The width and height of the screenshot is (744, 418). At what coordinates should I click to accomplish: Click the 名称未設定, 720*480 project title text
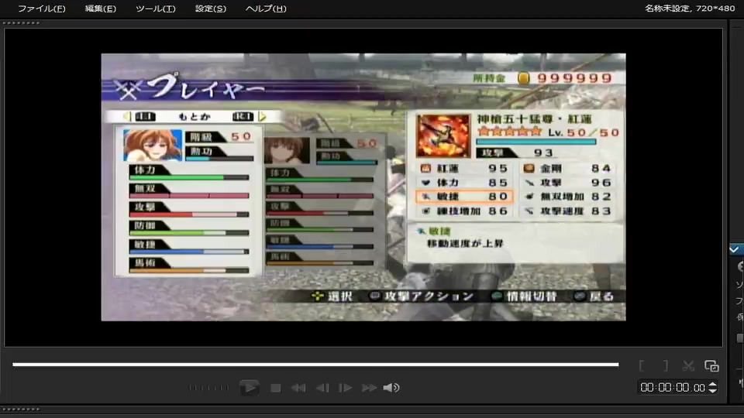(690, 8)
